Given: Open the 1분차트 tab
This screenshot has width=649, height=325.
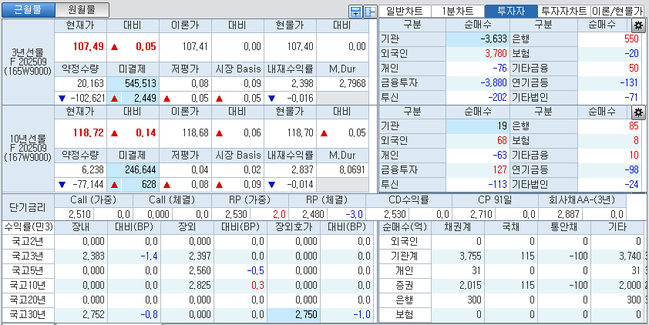Looking at the screenshot, I should coord(457,11).
